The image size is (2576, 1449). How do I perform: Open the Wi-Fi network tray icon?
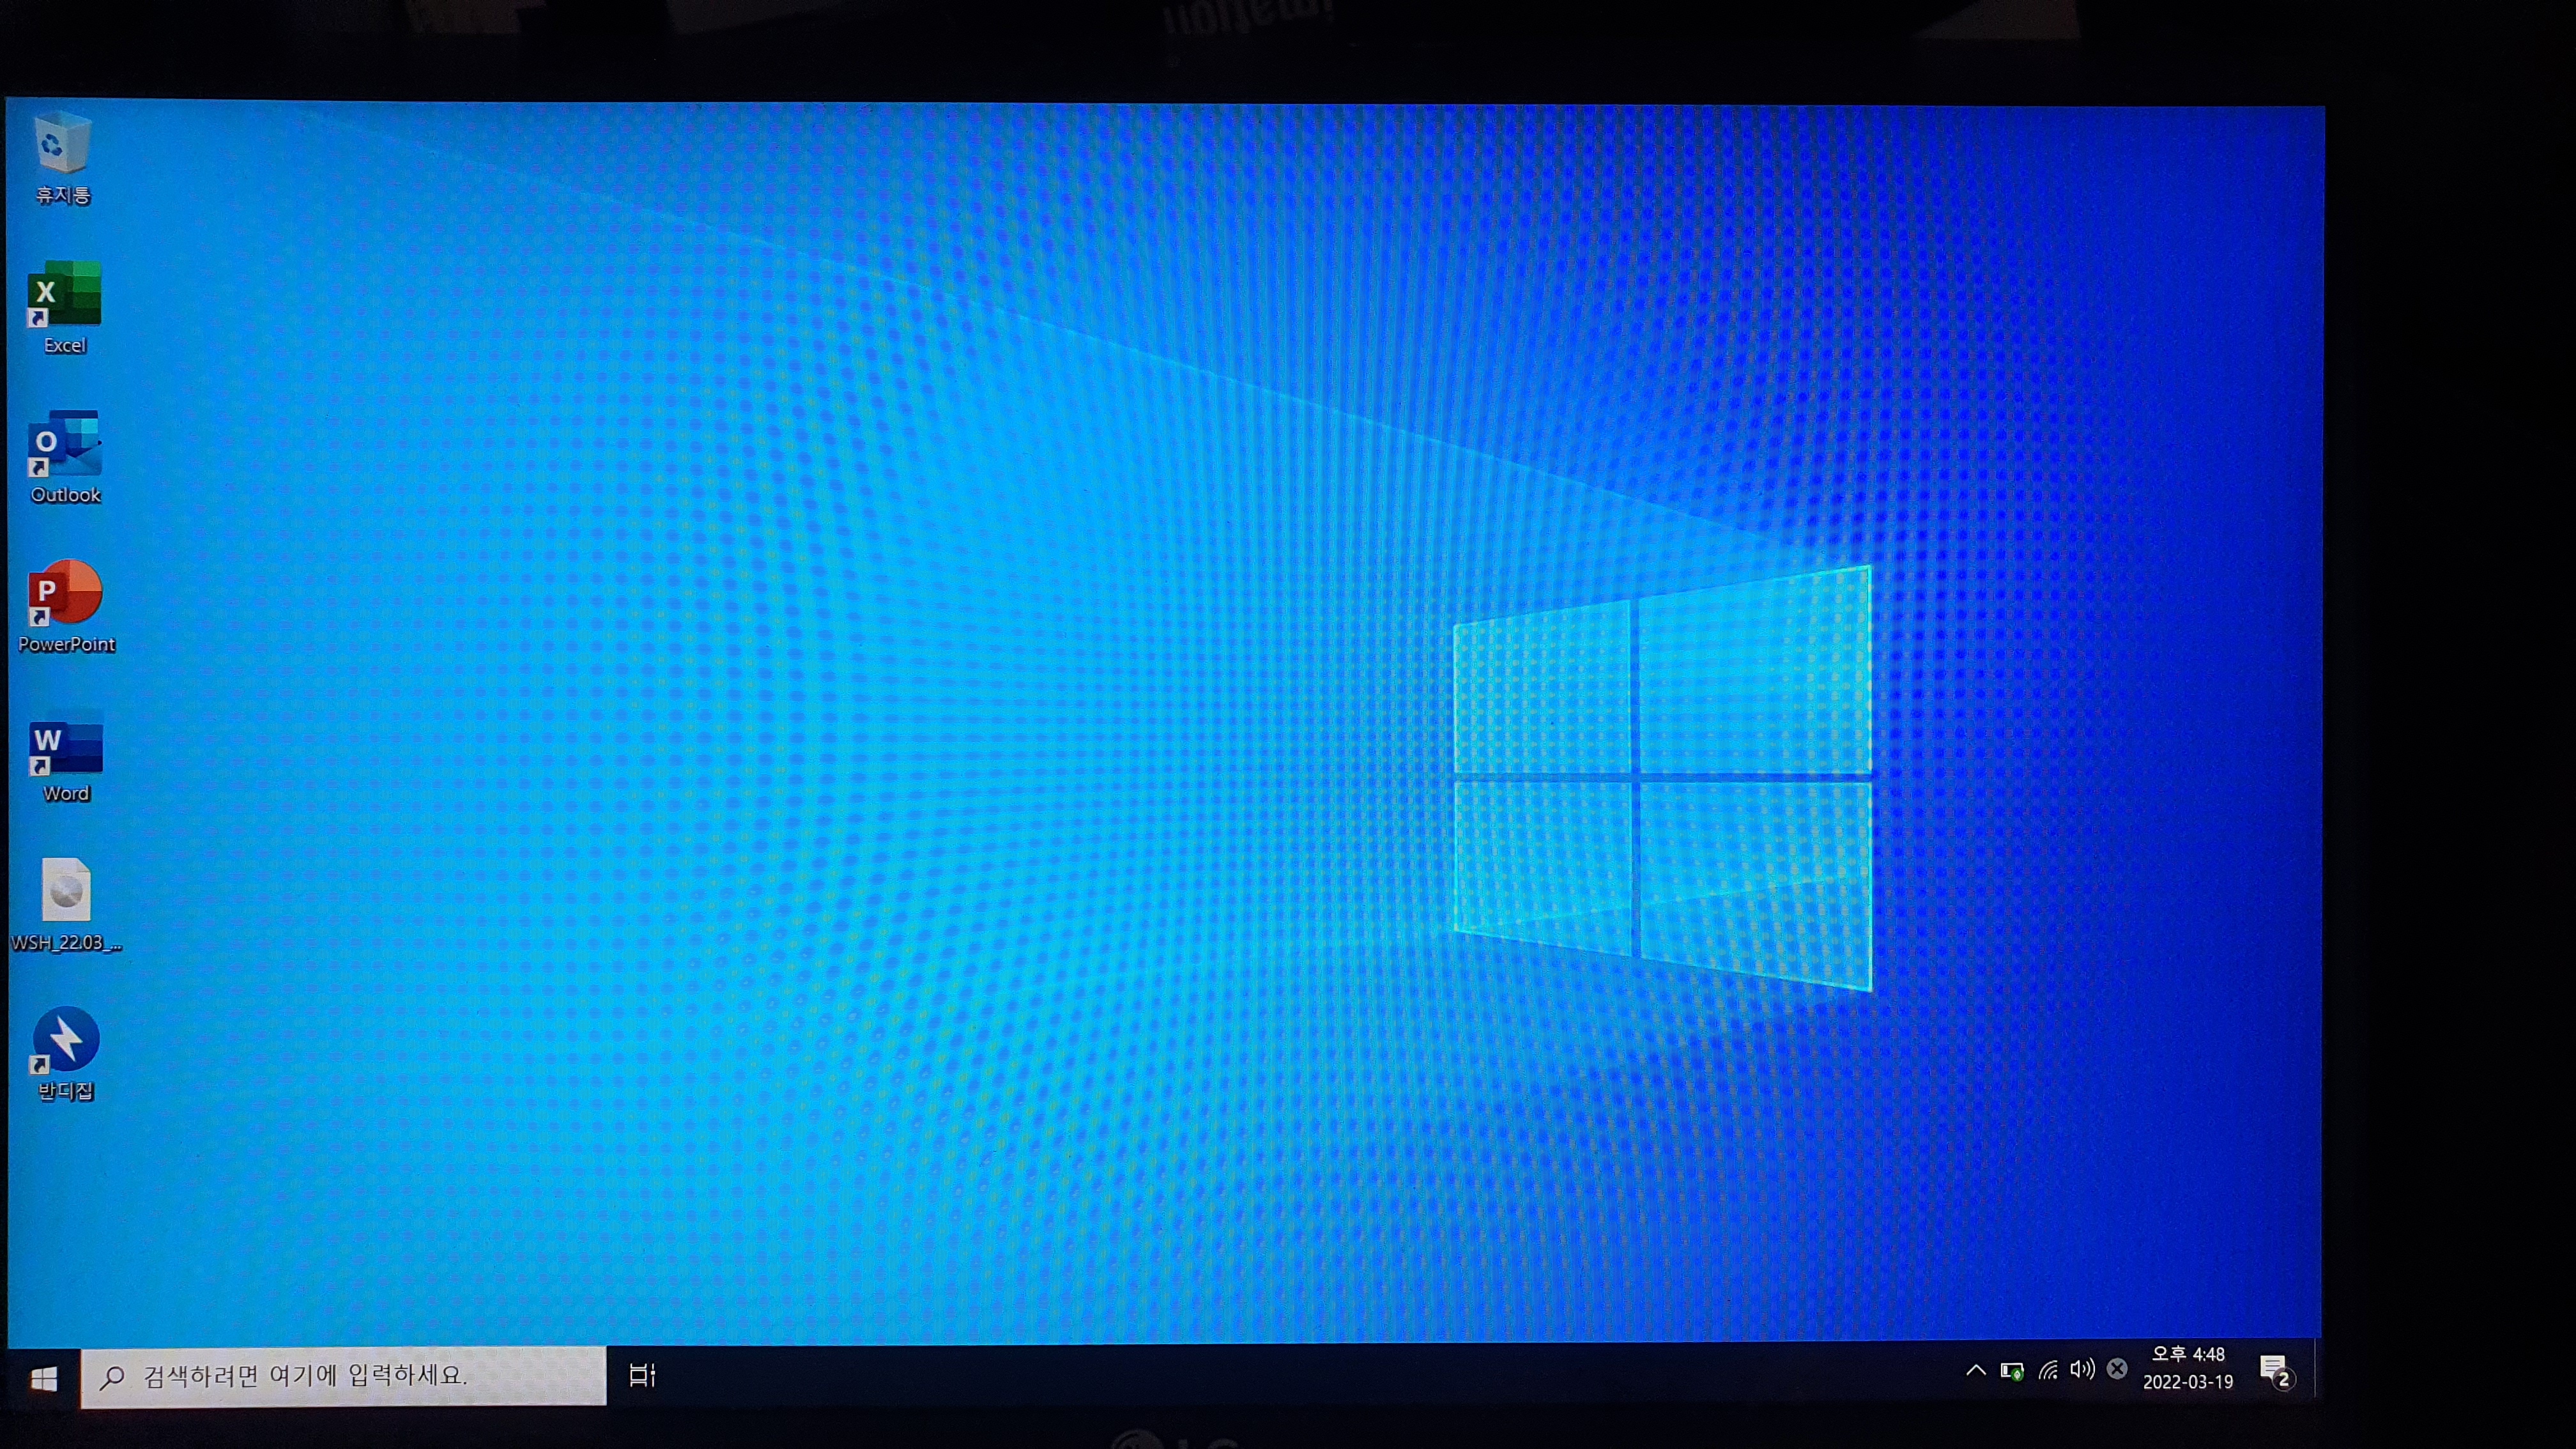click(2048, 1370)
